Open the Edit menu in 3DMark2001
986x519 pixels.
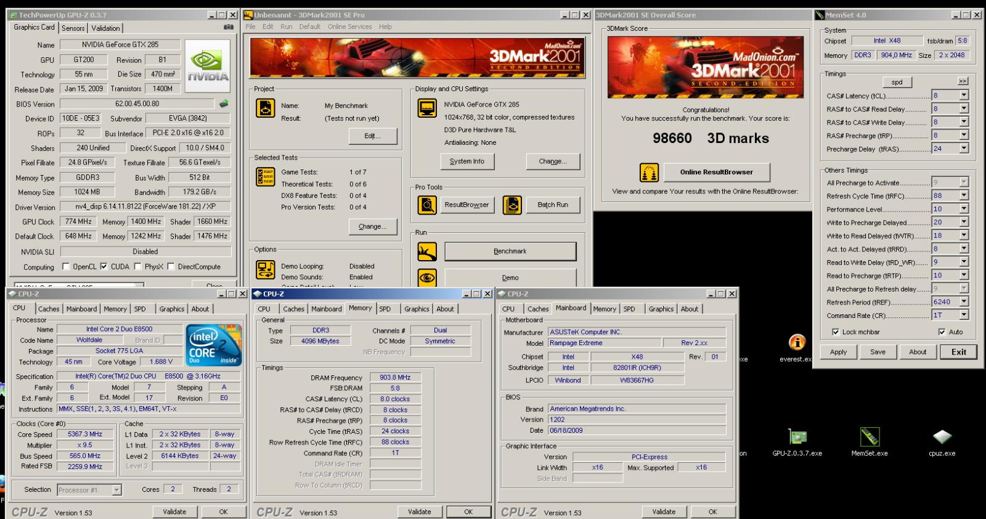tap(268, 27)
